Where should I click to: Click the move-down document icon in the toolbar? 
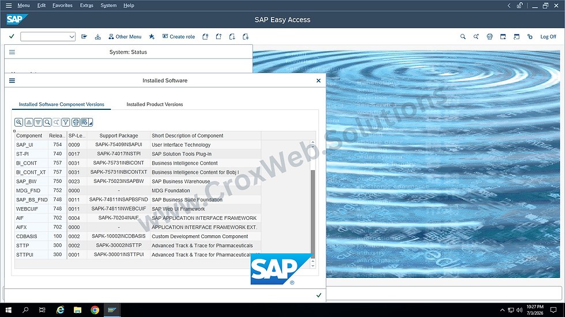[232, 37]
